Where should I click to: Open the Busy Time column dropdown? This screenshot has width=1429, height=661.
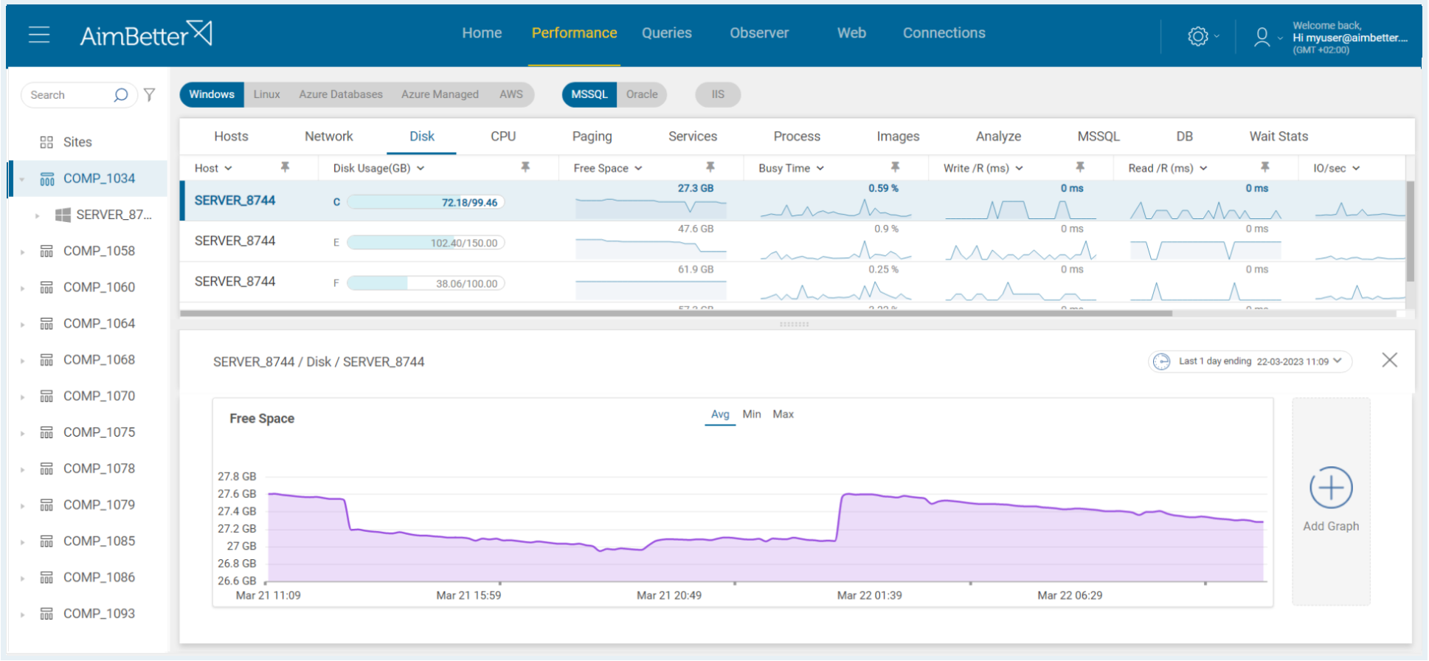coord(820,168)
